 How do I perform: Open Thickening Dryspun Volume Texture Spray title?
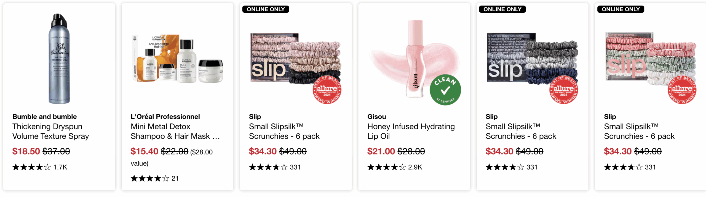[x=51, y=131]
